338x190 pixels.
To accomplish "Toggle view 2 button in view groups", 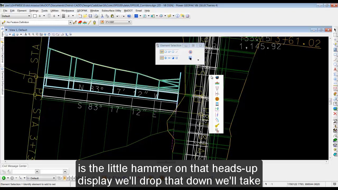I will pyautogui.click(x=68, y=178).
